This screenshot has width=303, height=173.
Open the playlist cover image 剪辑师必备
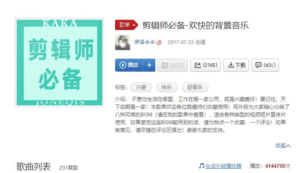click(59, 63)
